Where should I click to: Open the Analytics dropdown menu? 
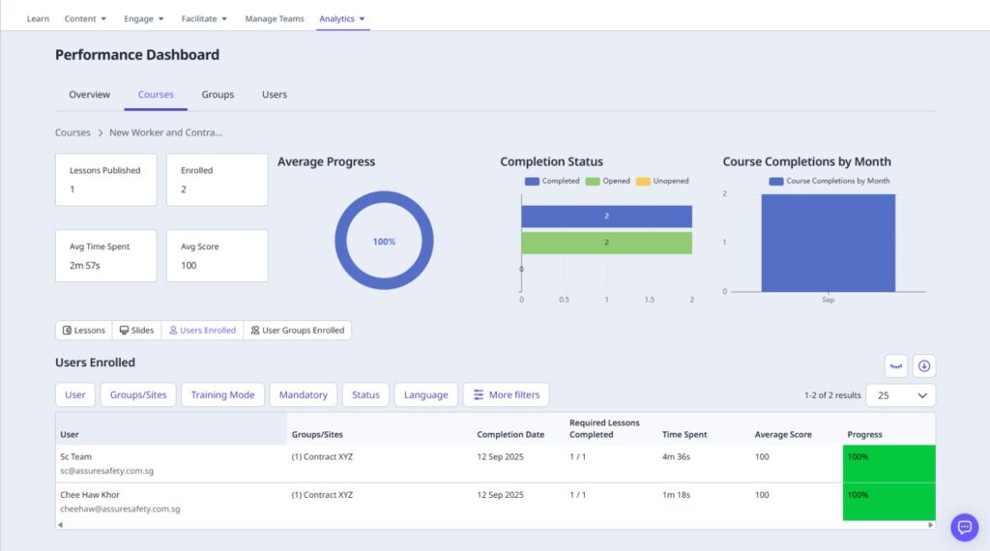point(342,18)
